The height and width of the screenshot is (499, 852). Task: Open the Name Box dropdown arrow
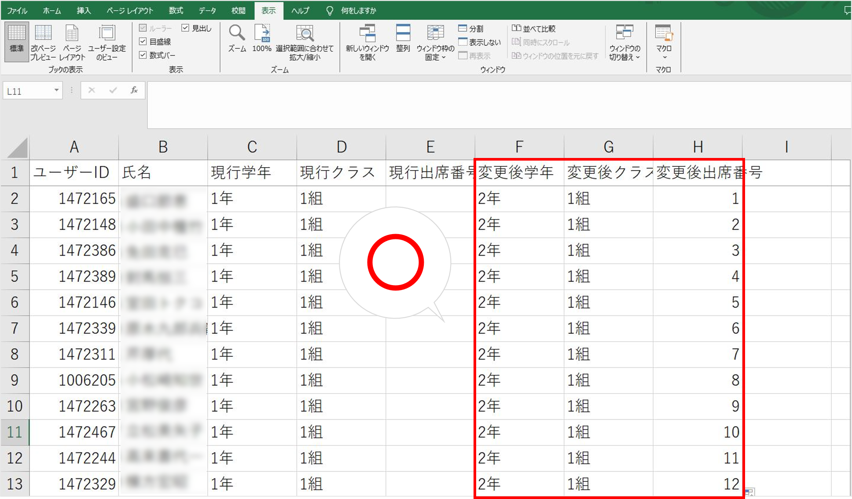click(56, 91)
